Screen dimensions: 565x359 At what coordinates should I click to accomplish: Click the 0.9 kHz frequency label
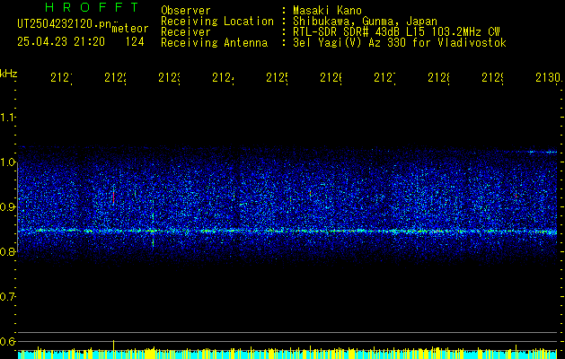(x=7, y=207)
